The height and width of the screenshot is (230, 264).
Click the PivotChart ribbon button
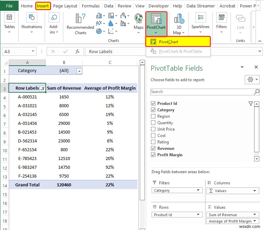(156, 24)
